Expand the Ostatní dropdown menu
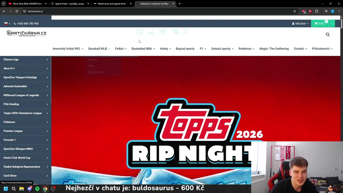Image resolution: width=343 pixels, height=193 pixels. (x=300, y=49)
